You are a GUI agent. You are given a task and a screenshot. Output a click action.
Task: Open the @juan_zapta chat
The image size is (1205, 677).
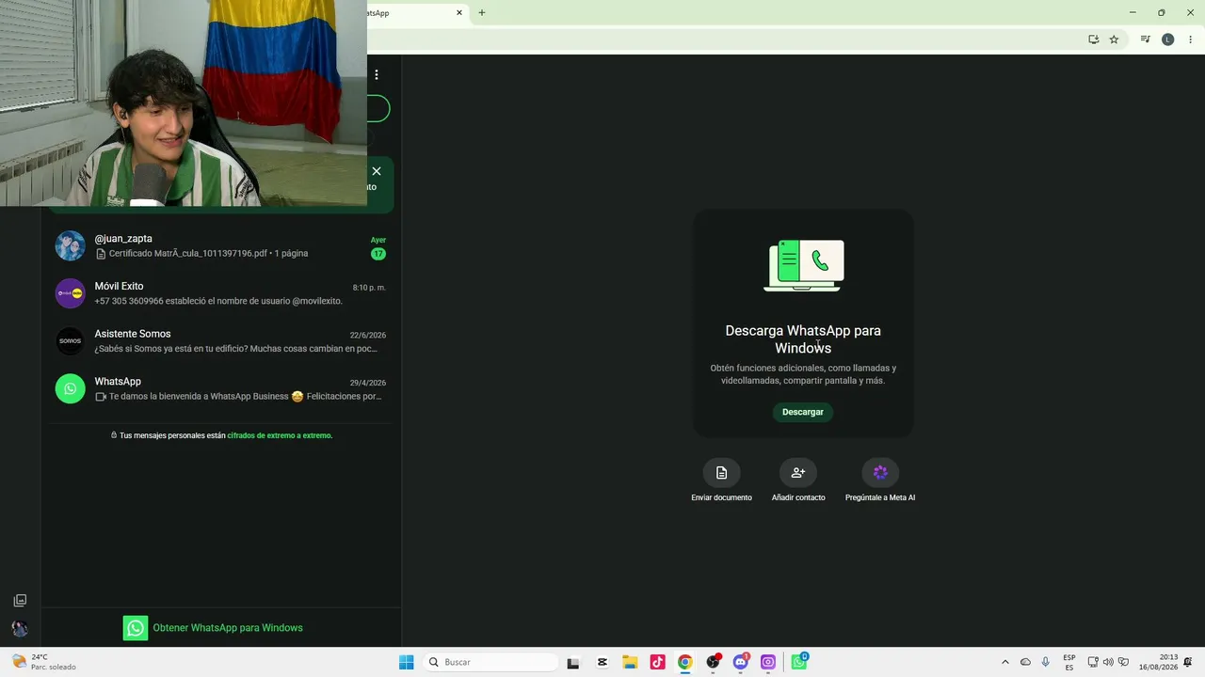tap(221, 246)
